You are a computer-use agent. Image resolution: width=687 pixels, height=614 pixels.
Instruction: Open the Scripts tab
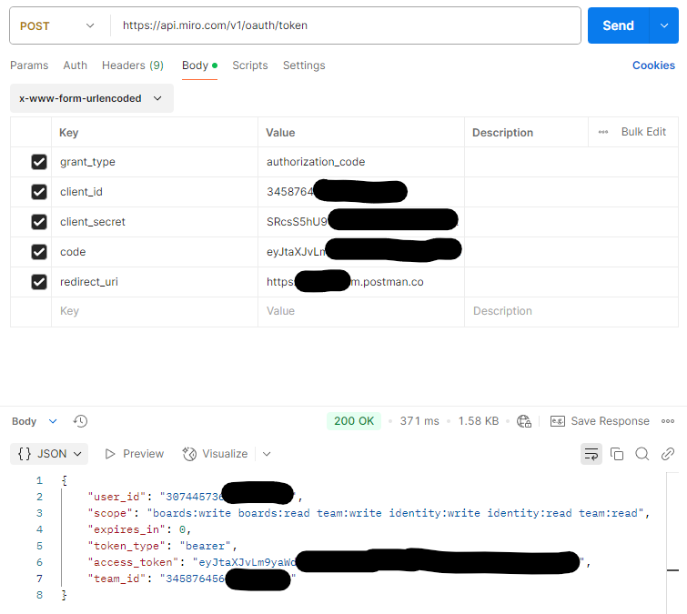tap(249, 65)
